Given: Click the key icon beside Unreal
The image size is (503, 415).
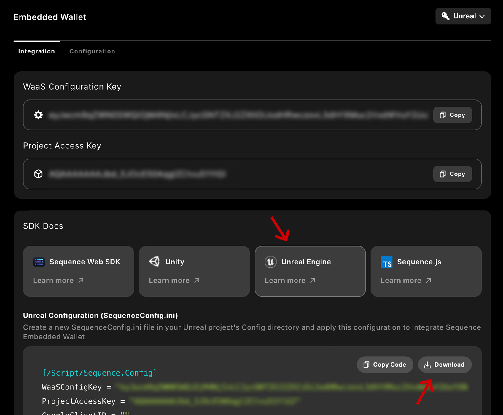Looking at the screenshot, I should click(445, 16).
